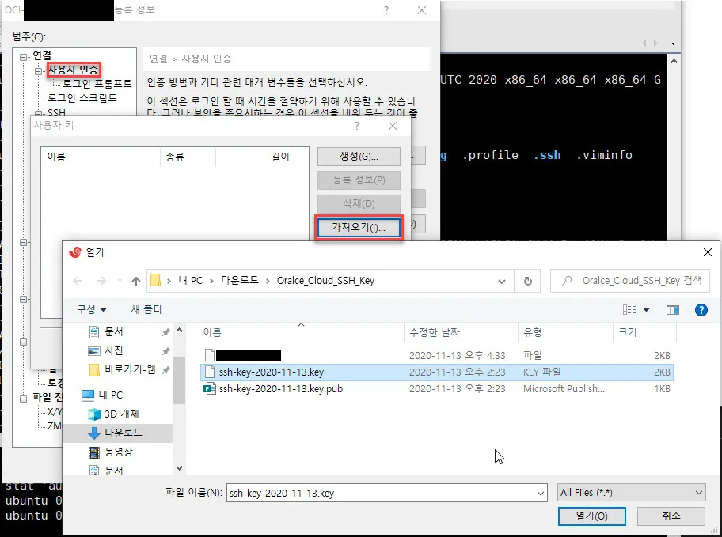Toggle the preview pane icon
722x537 pixels.
point(673,310)
